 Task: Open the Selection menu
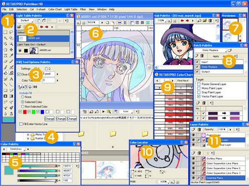click(22, 10)
